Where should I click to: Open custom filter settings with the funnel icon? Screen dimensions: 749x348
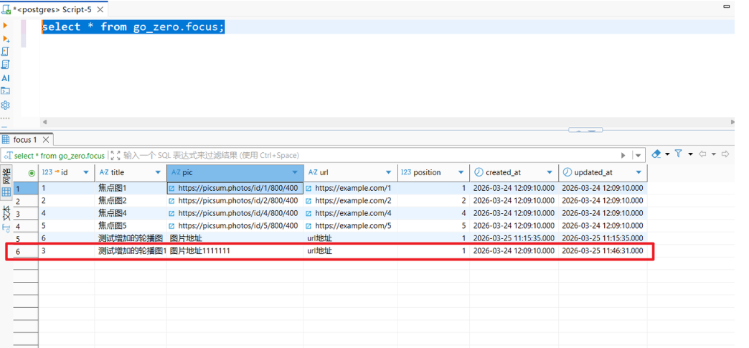pos(679,154)
